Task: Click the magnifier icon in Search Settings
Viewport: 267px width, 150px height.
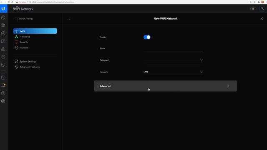Action: 16,19
